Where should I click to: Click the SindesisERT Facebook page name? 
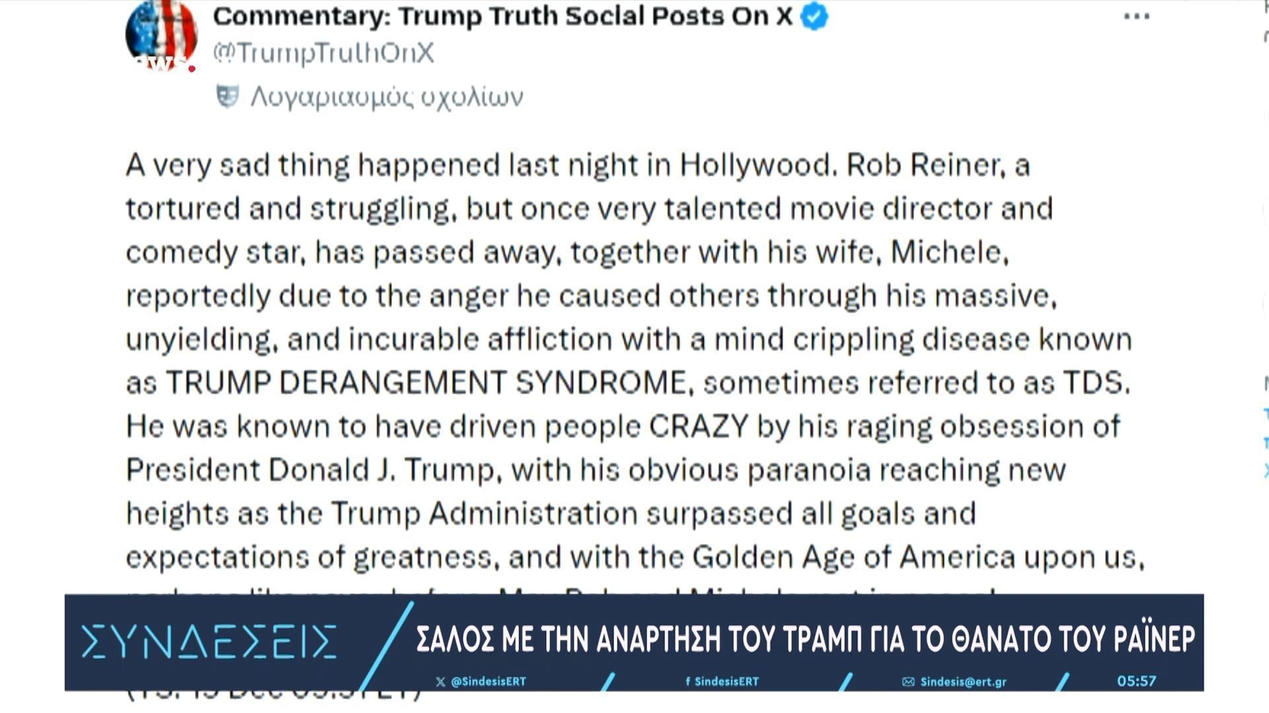(726, 681)
